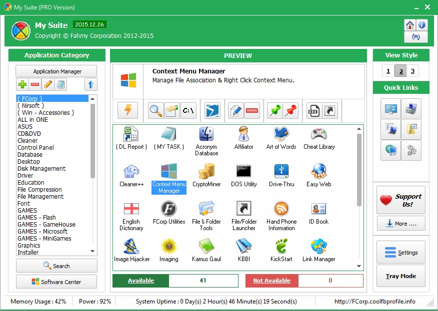Click the printer Quick Links icon
Image resolution: width=438 pixels, height=311 pixels.
click(x=411, y=108)
